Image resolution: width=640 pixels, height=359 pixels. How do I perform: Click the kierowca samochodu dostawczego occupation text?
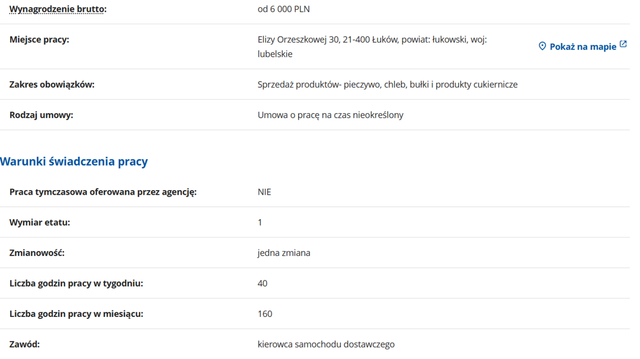(x=326, y=344)
